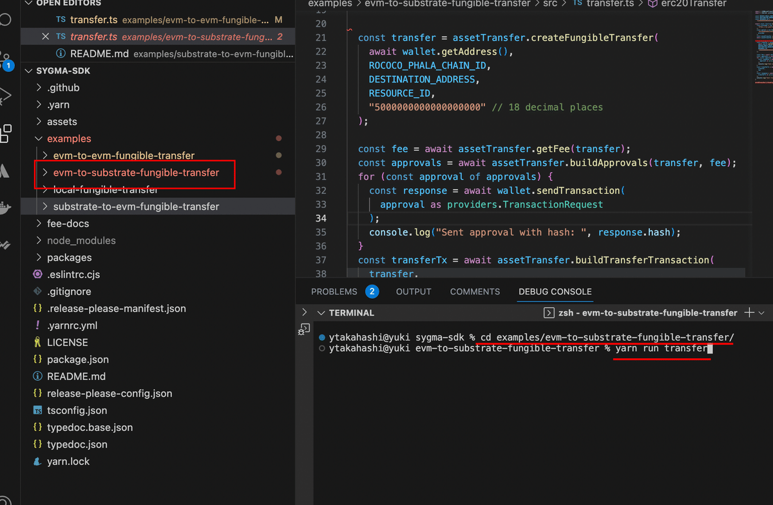Open the Run and Debug view
The width and height of the screenshot is (773, 505).
click(5, 96)
